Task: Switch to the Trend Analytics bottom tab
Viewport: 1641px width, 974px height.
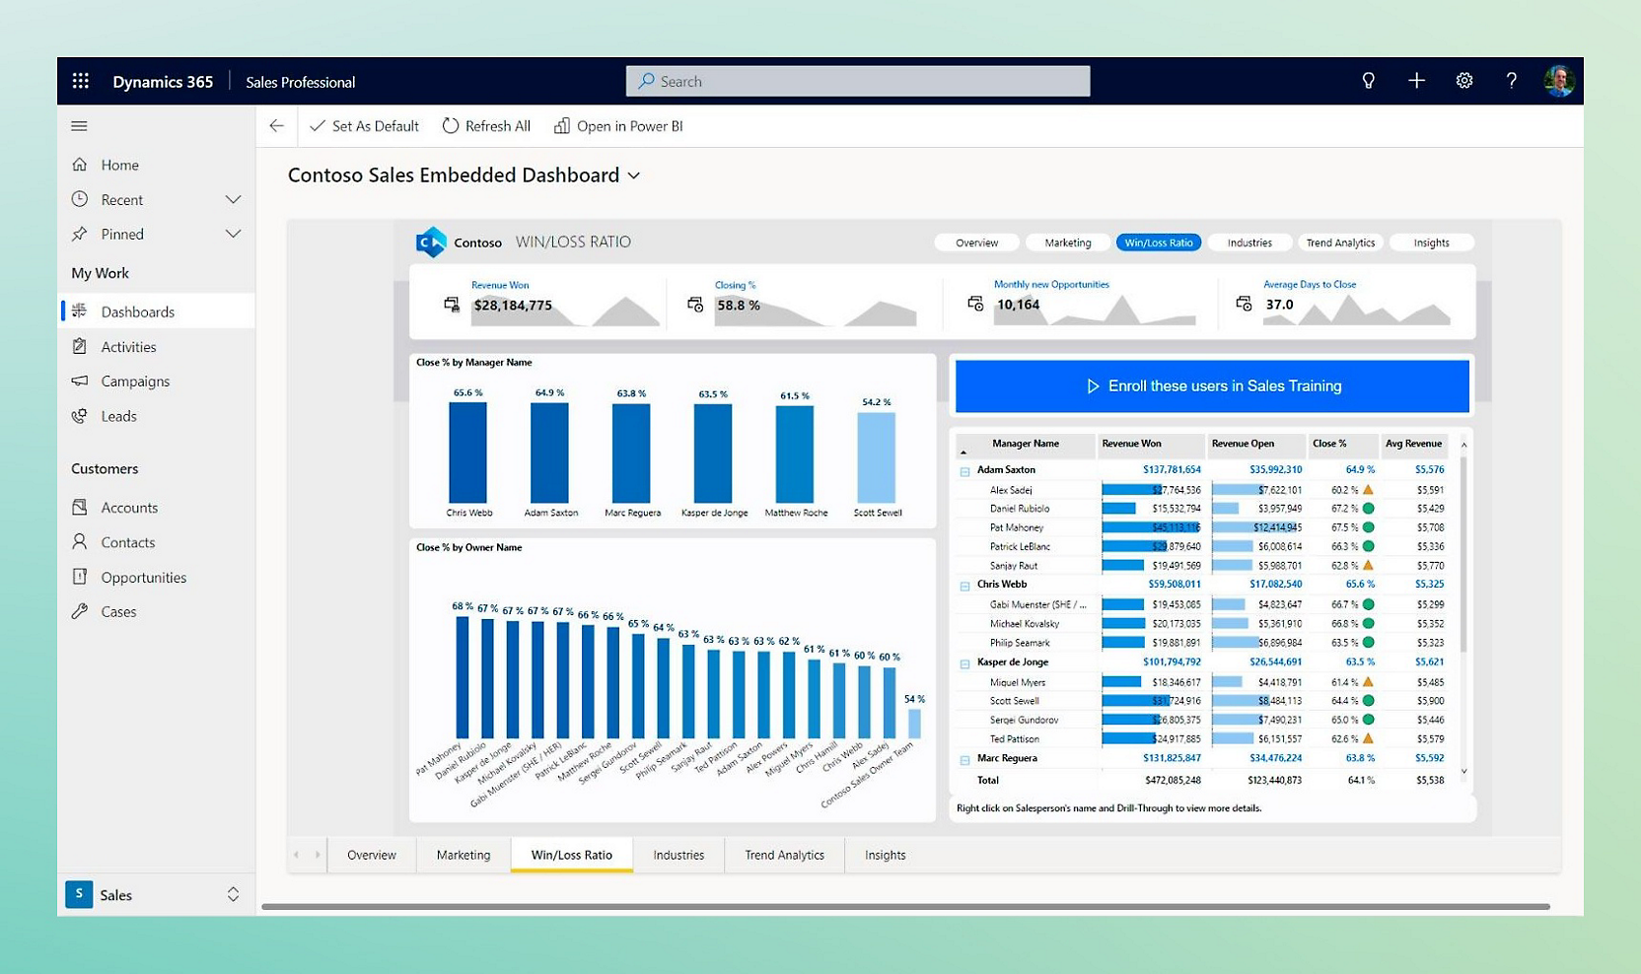Action: (x=784, y=855)
